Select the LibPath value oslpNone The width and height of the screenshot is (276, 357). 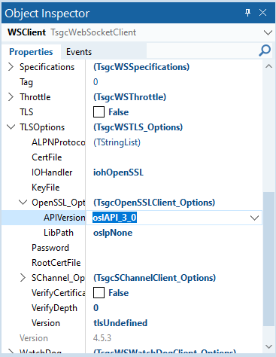pyautogui.click(x=113, y=233)
